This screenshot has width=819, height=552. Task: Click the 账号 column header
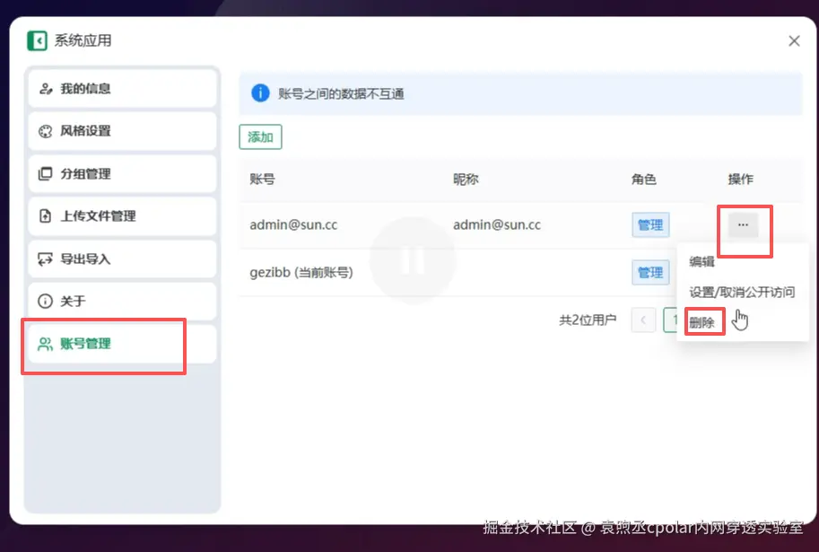tap(262, 180)
